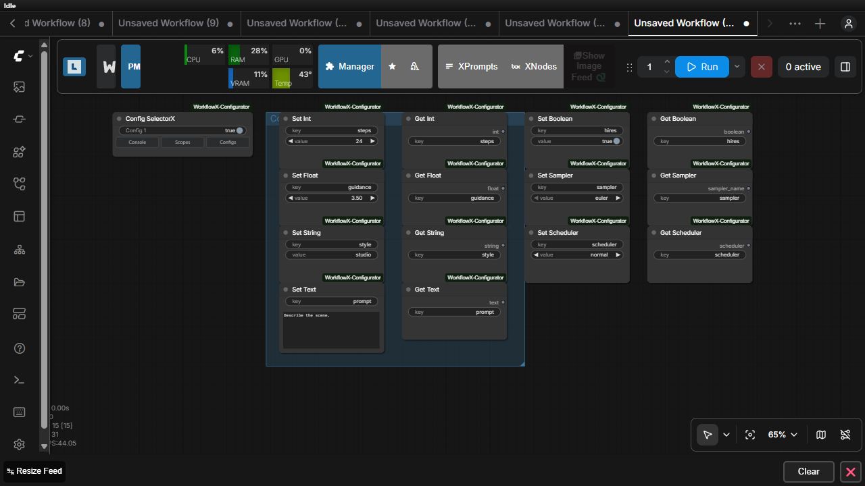Decrease Set Float value with left arrow
The width and height of the screenshot is (865, 486).
tap(291, 198)
